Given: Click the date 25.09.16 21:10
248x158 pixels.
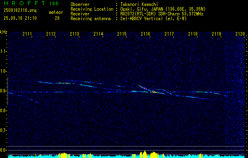Looking at the screenshot, I should 20,18.
